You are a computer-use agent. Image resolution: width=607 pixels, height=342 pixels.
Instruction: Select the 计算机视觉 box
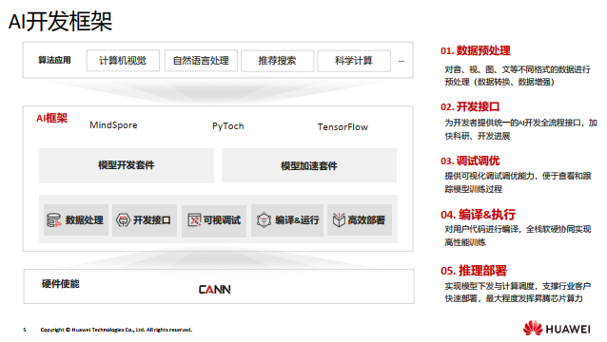pyautogui.click(x=123, y=61)
